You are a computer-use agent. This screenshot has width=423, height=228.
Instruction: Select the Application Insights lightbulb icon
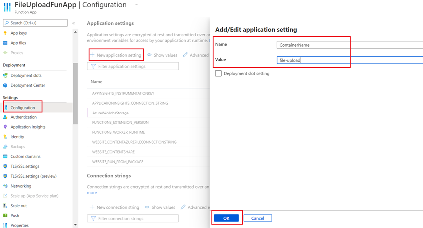coord(5,127)
